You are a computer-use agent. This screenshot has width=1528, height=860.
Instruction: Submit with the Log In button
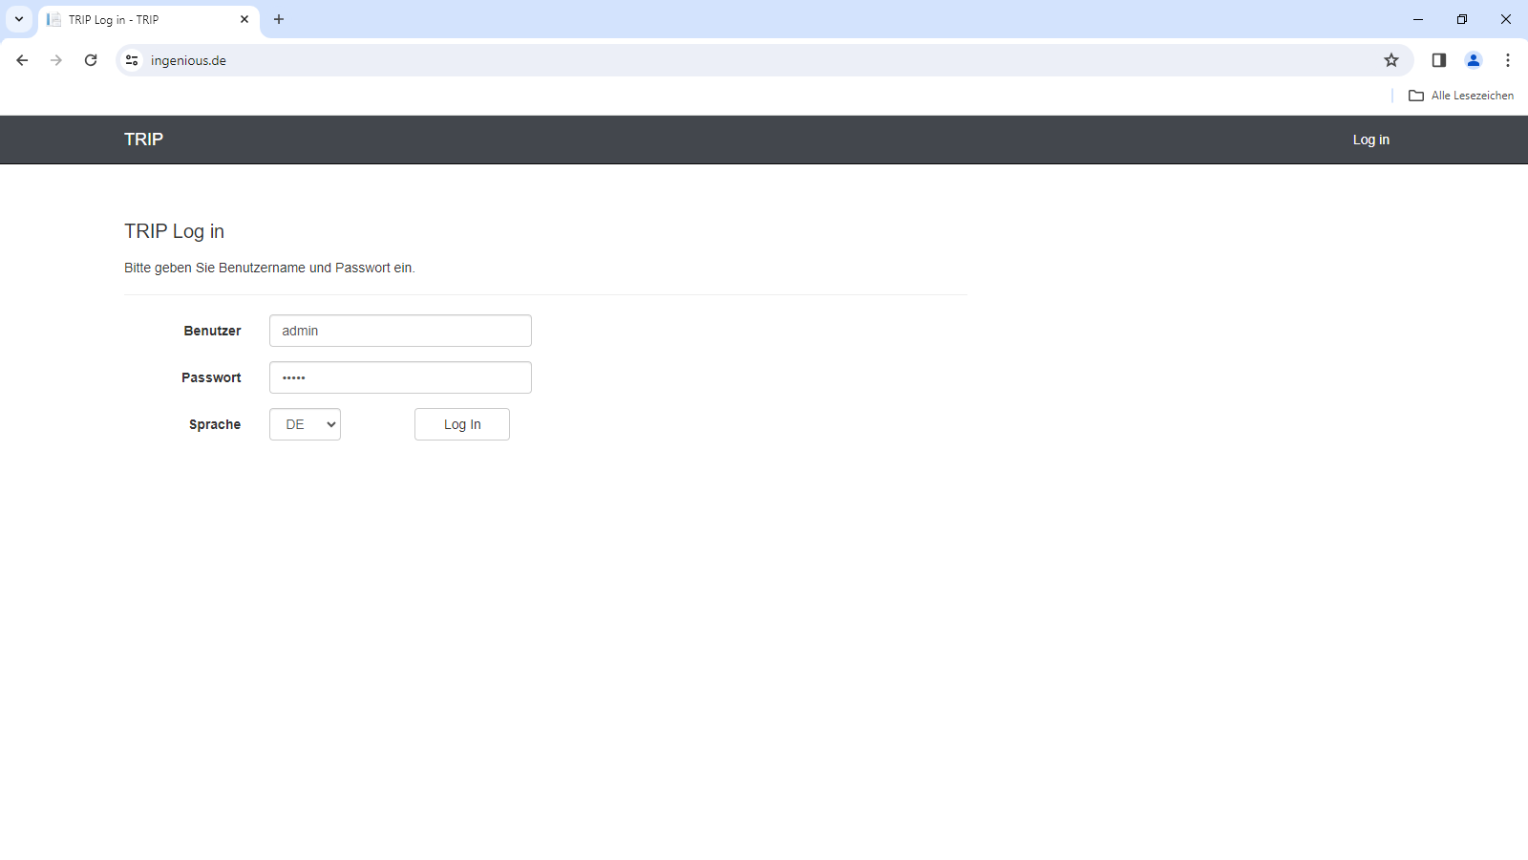[462, 424]
